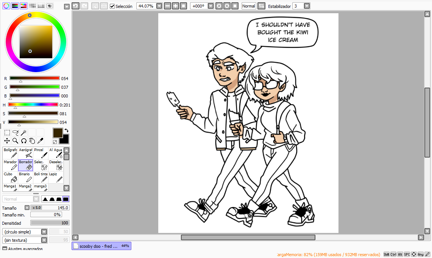This screenshot has height=258, width=432.
Task: Toggle the color mixer panel
Action: (x=32, y=6)
